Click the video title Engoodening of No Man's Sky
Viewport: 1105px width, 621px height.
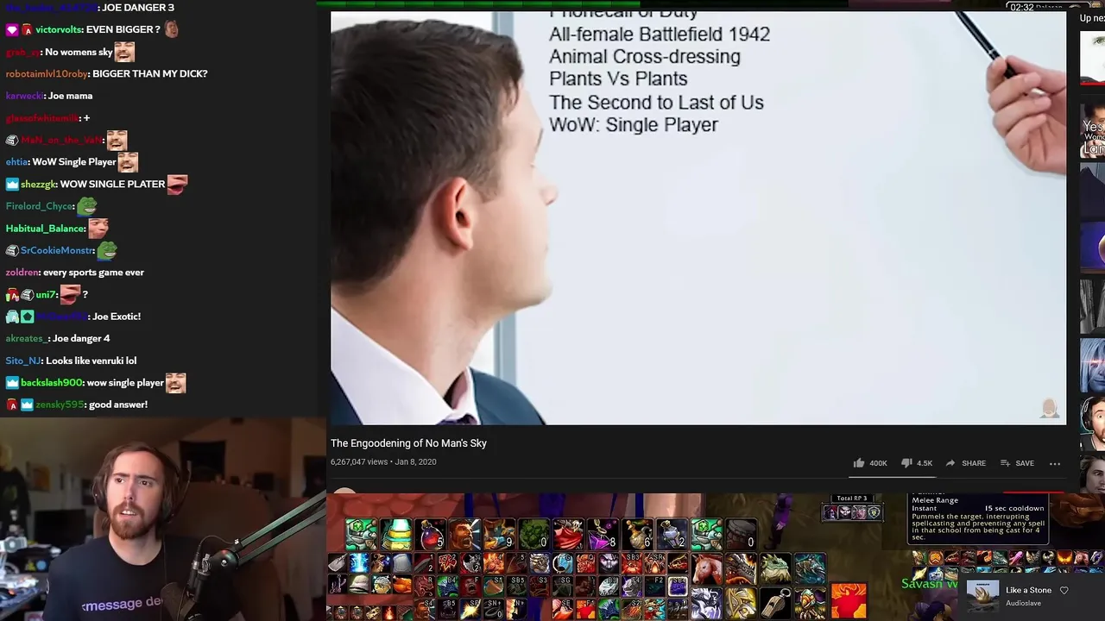click(408, 443)
